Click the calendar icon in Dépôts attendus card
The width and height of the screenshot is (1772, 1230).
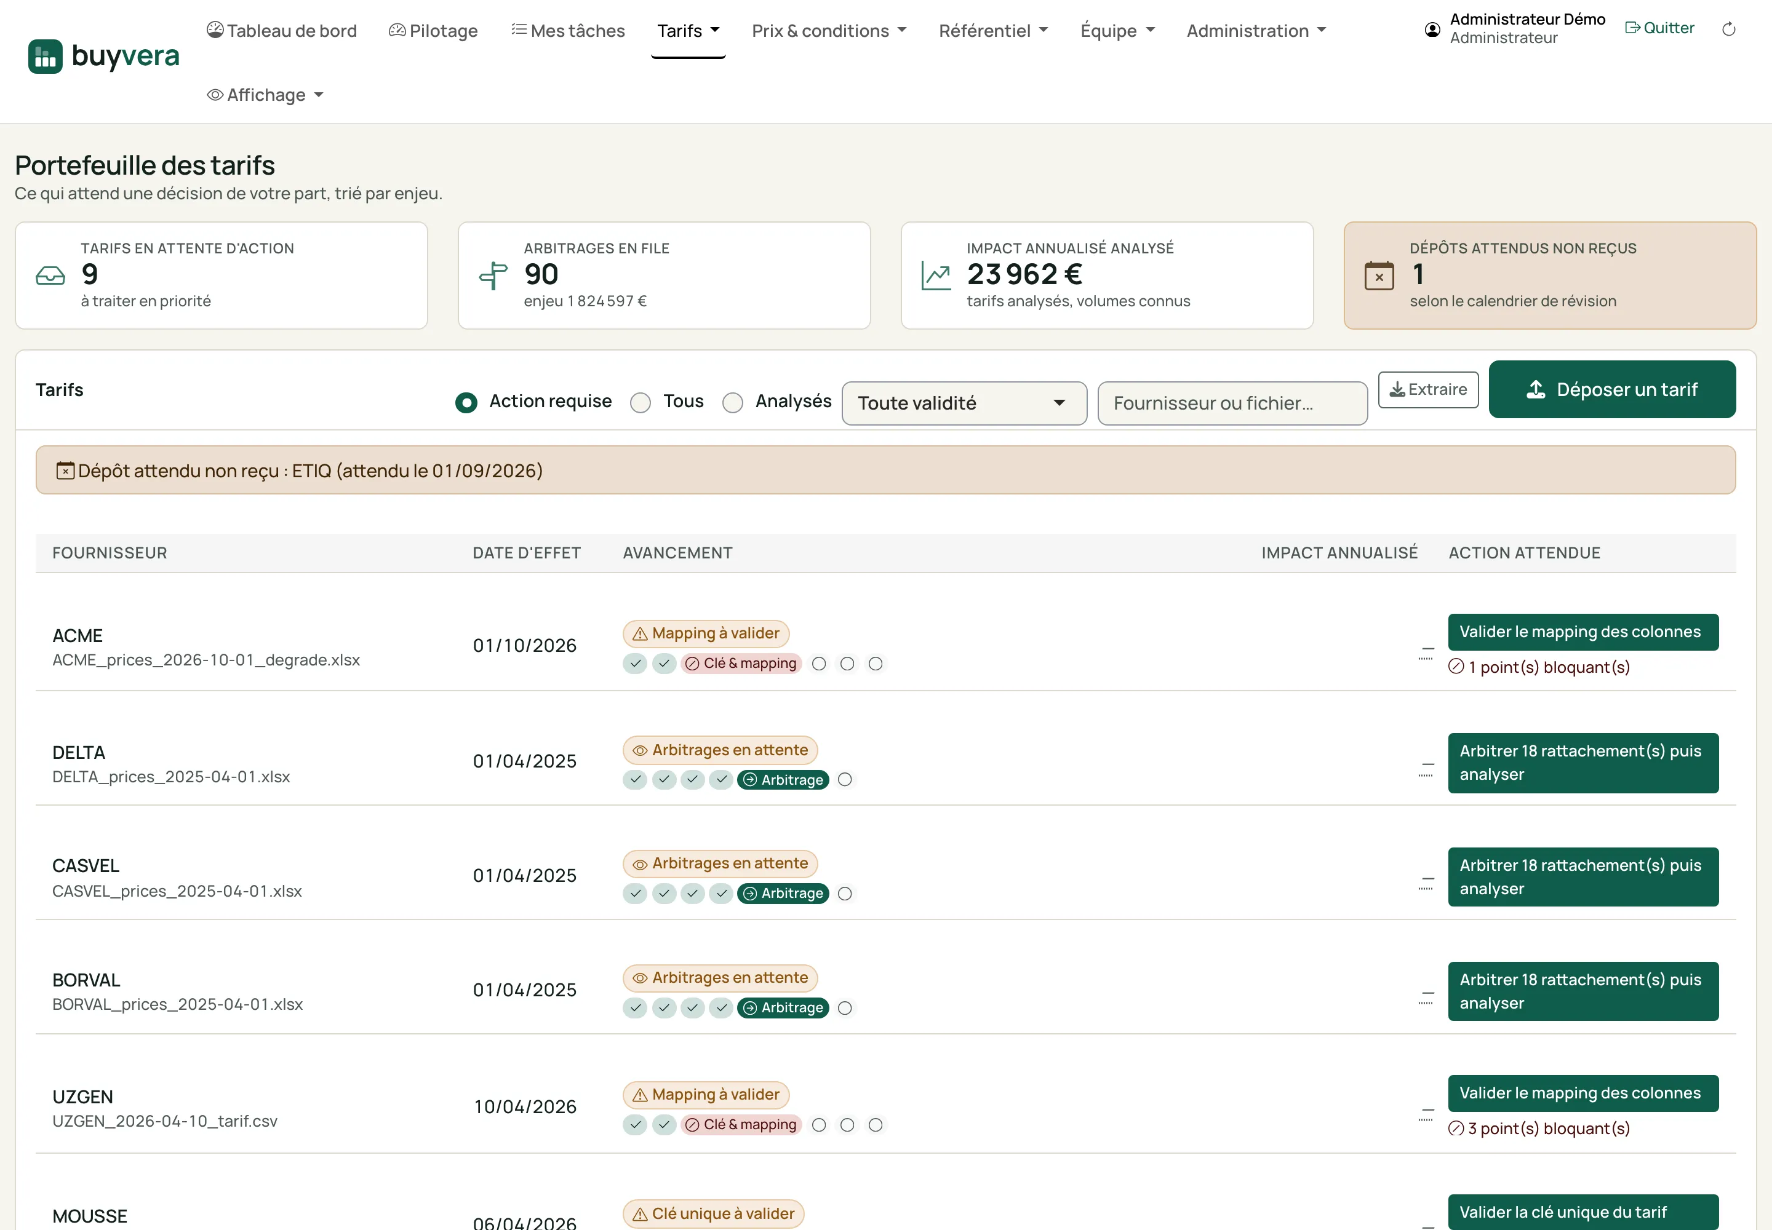pos(1379,276)
